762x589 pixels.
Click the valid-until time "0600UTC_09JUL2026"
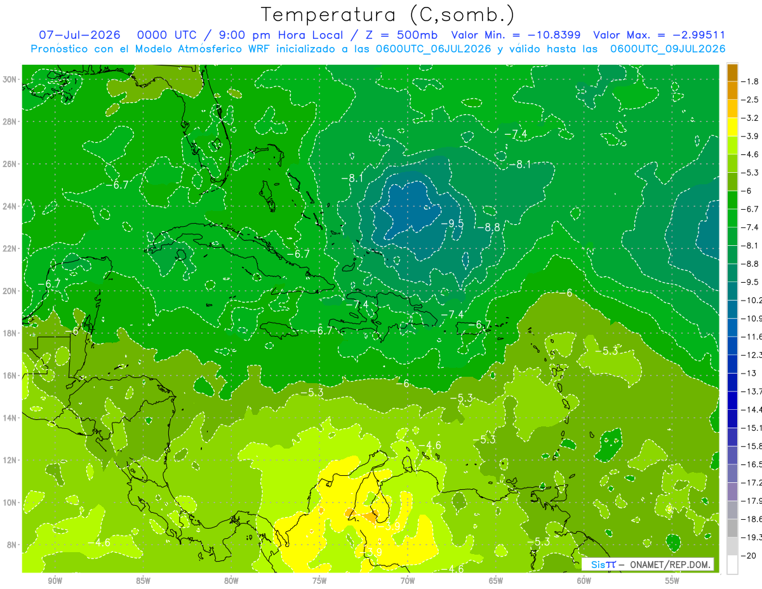pyautogui.click(x=667, y=49)
